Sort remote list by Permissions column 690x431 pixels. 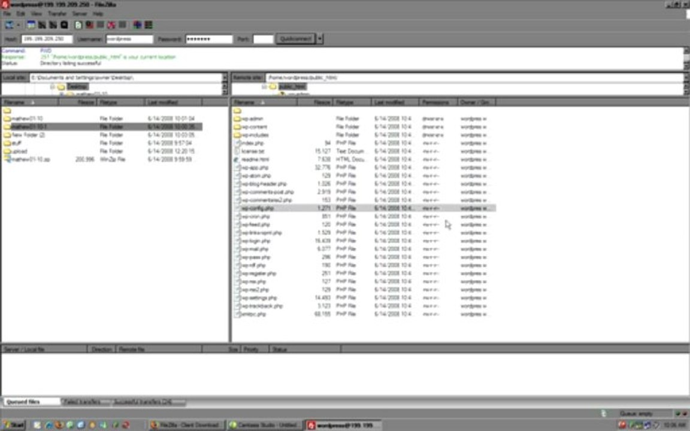click(438, 102)
